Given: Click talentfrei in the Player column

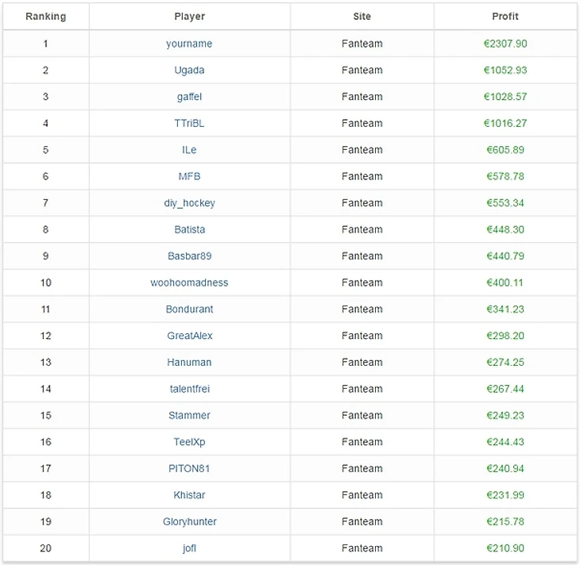Looking at the screenshot, I should (x=189, y=389).
